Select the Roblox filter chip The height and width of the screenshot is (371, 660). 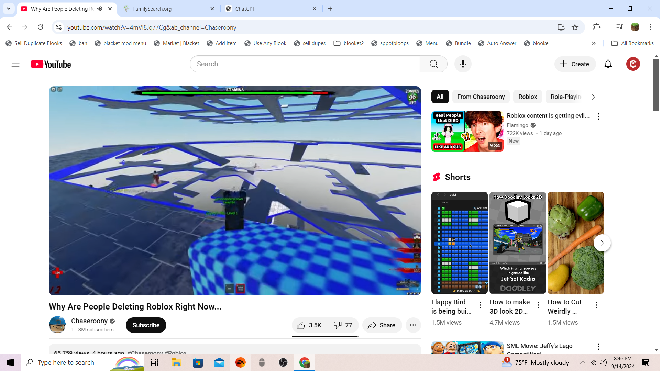(527, 97)
